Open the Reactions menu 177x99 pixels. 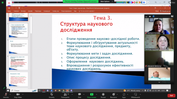(x=114, y=95)
